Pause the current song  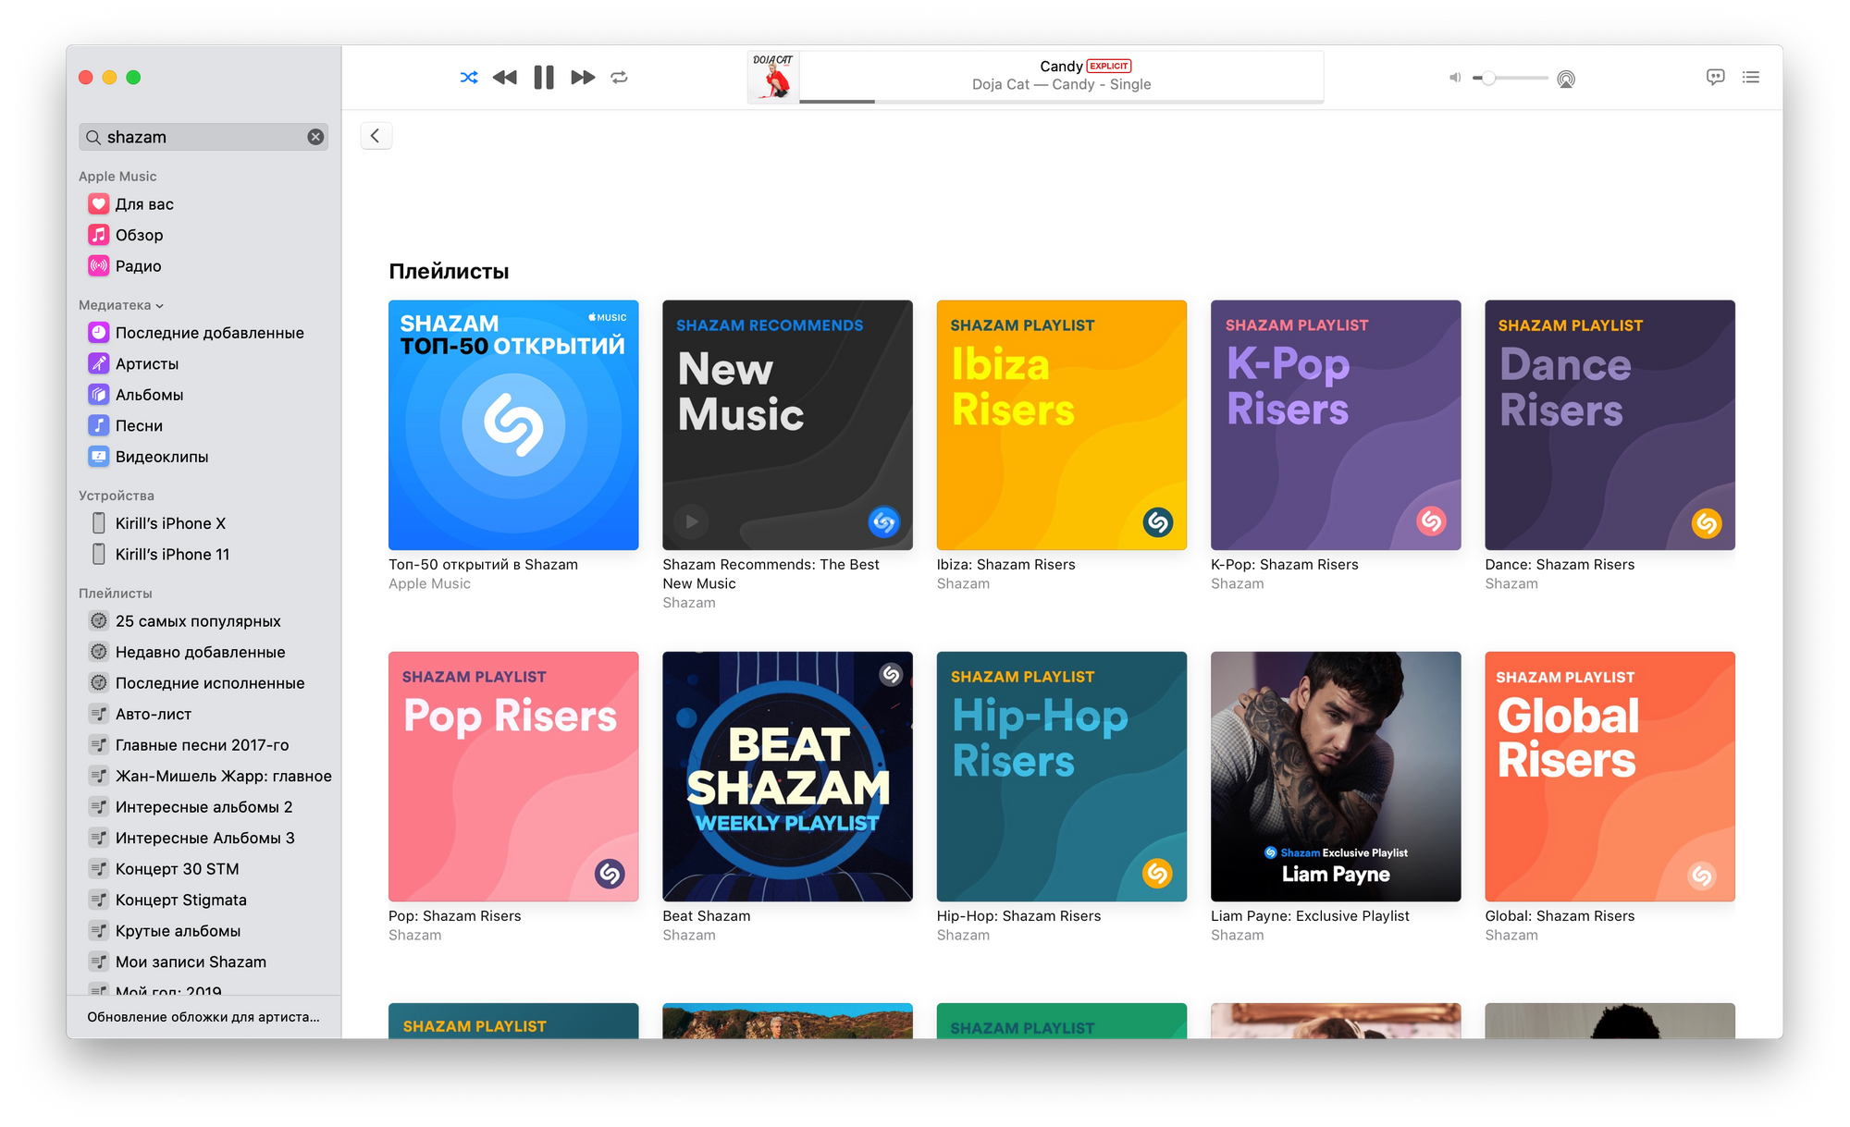click(x=544, y=78)
